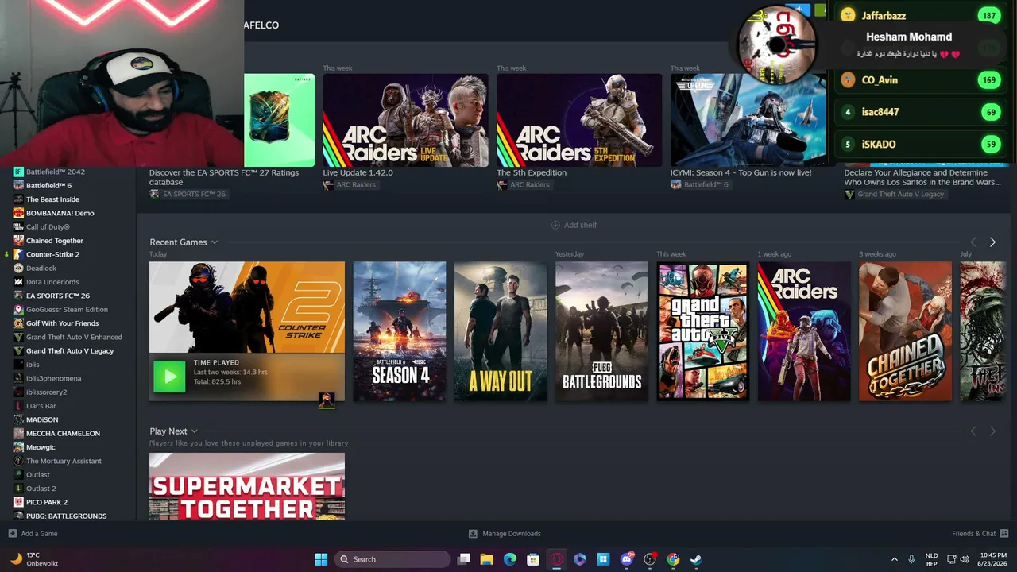Click the GeoGuessr Steam Edition library icon
Image resolution: width=1017 pixels, height=572 pixels.
pyautogui.click(x=18, y=309)
